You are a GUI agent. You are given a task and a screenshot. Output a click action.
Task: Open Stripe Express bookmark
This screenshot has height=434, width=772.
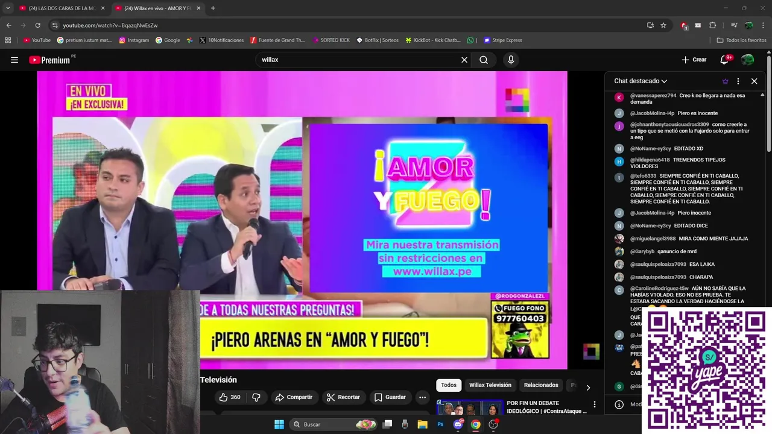point(502,40)
